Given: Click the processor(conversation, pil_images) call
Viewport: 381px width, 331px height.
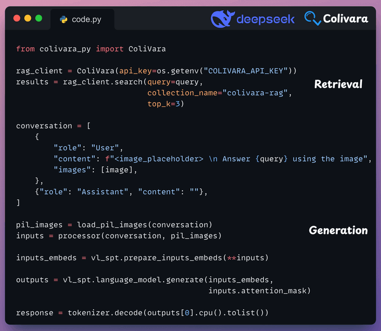Looking at the screenshot, I should 140,236.
